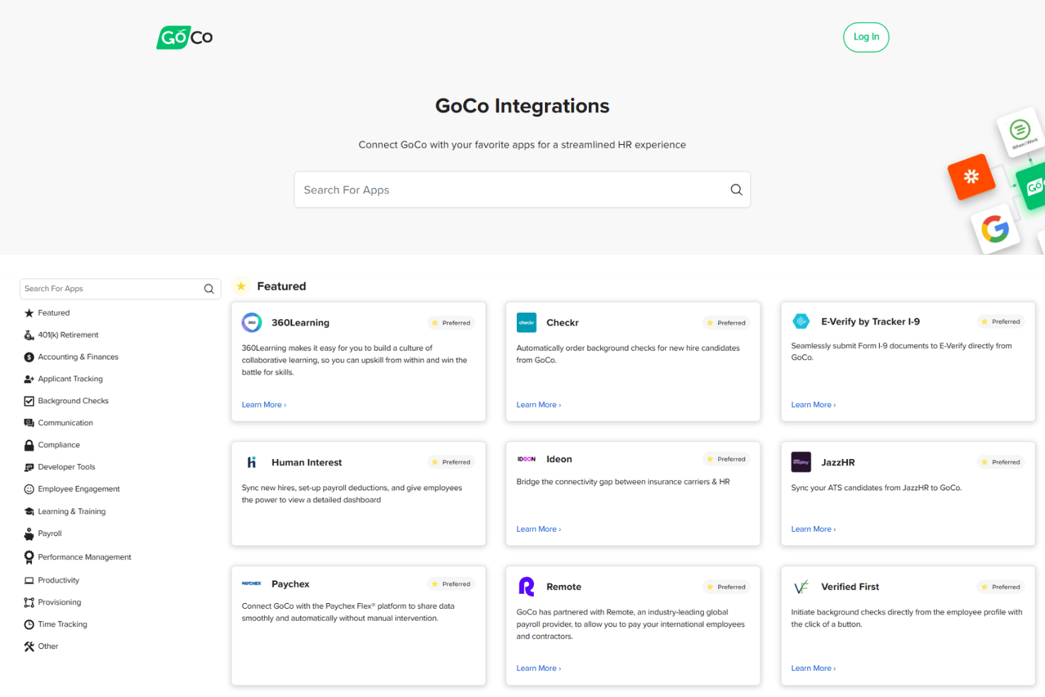Click the Paychex app logo

pos(251,584)
